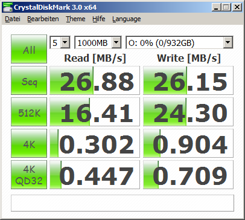Select the Seq read result 26.88
The height and width of the screenshot is (220, 245).
click(x=95, y=80)
